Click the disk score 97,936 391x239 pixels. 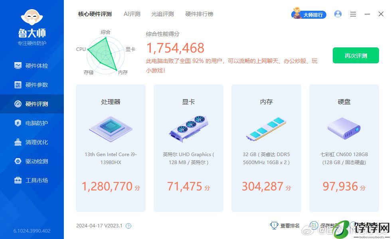[340, 186]
